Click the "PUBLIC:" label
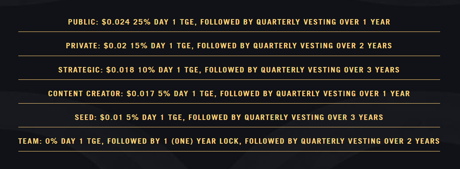460x169 pixels. click(x=83, y=22)
